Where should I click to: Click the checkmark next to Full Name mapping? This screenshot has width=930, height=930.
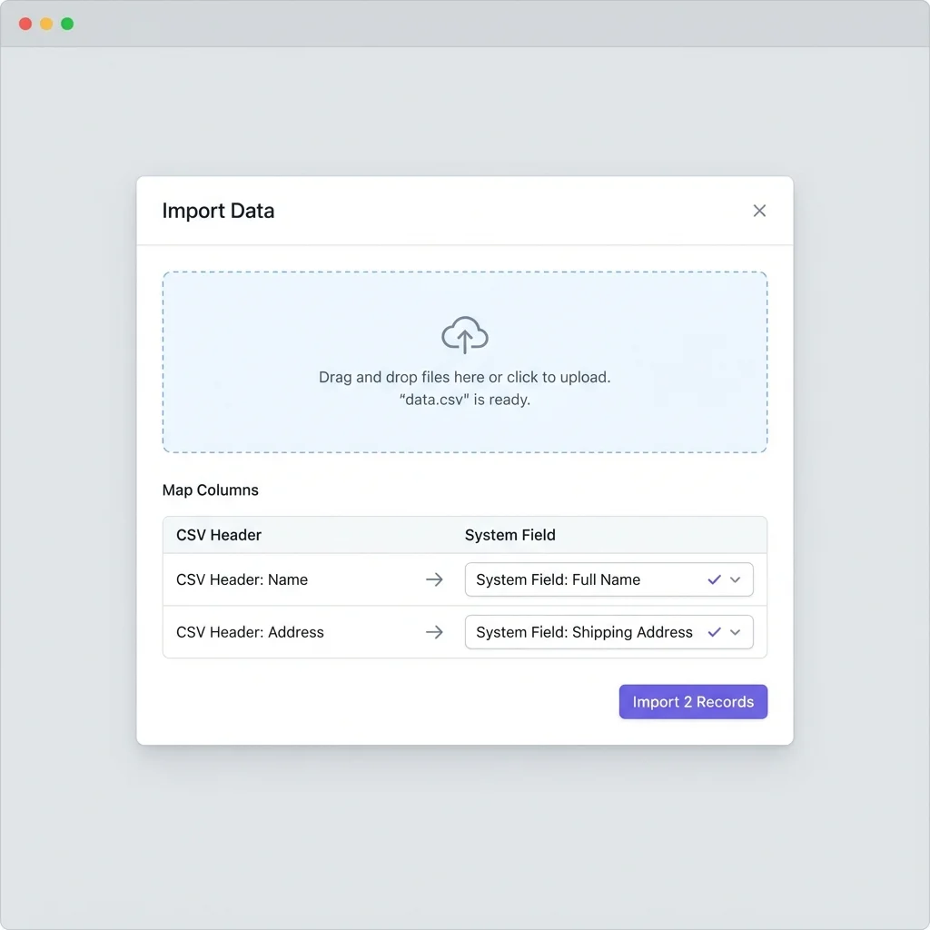coord(714,579)
